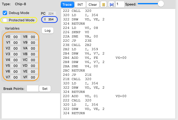Select the V0 variable value field

(x=16, y=37)
